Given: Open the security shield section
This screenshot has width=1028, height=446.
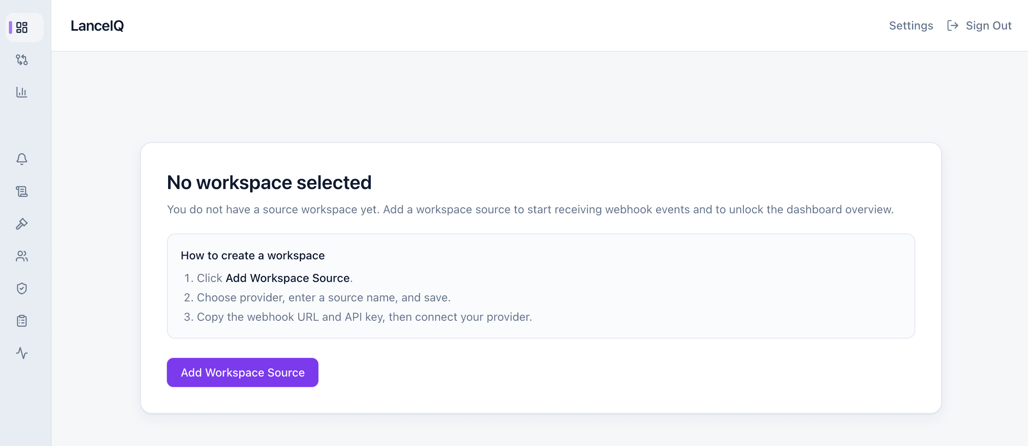Looking at the screenshot, I should [x=21, y=288].
